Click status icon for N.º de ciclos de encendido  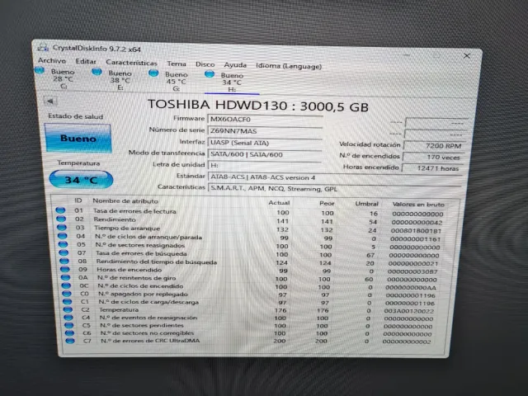point(66,285)
